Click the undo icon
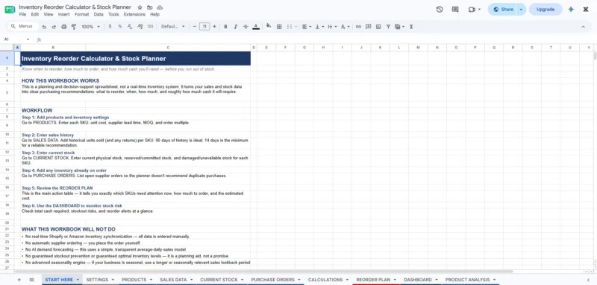Image resolution: width=597 pixels, height=285 pixels. (44, 27)
